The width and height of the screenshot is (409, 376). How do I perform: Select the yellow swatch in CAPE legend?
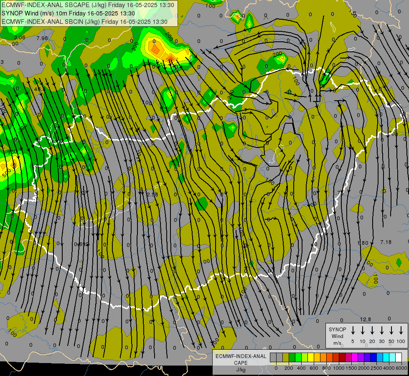point(311,357)
